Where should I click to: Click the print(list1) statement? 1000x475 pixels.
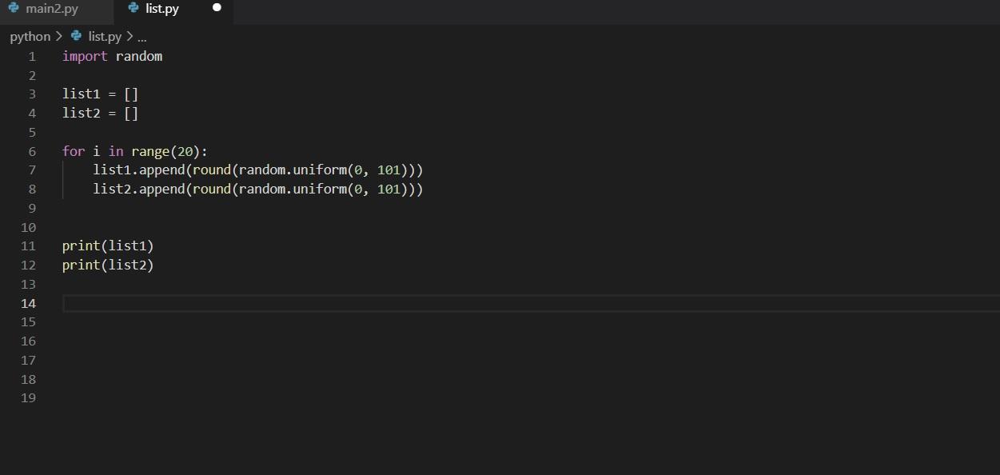click(107, 246)
